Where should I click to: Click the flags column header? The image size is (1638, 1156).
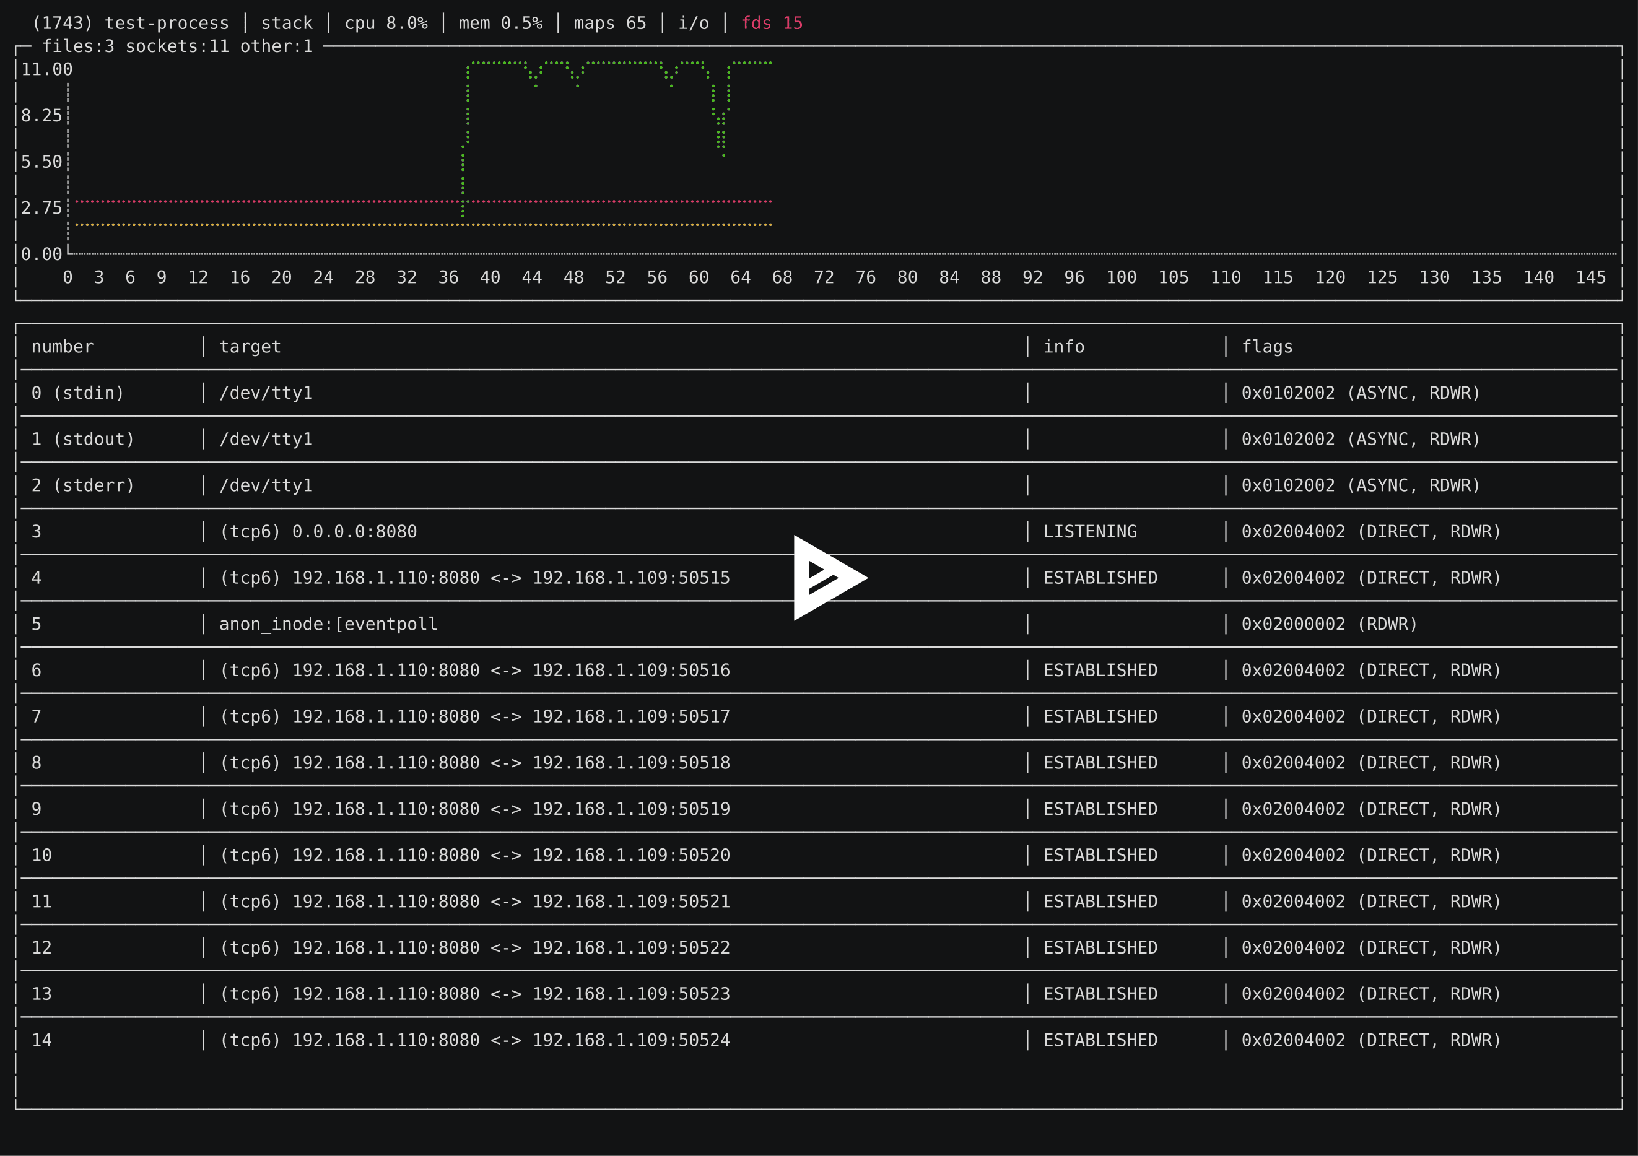[x=1267, y=347]
